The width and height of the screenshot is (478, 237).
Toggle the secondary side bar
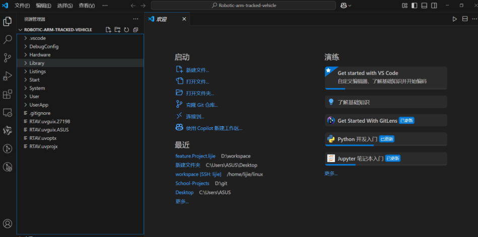pyautogui.click(x=434, y=6)
